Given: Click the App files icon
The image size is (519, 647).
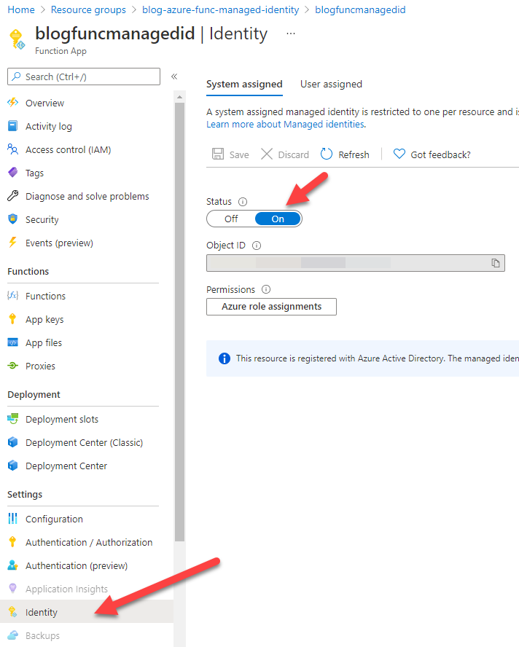Looking at the screenshot, I should [x=13, y=342].
